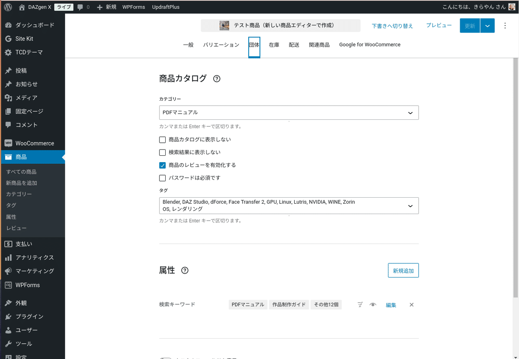Check 検索結果に表示しない
The image size is (519, 359).
163,152
